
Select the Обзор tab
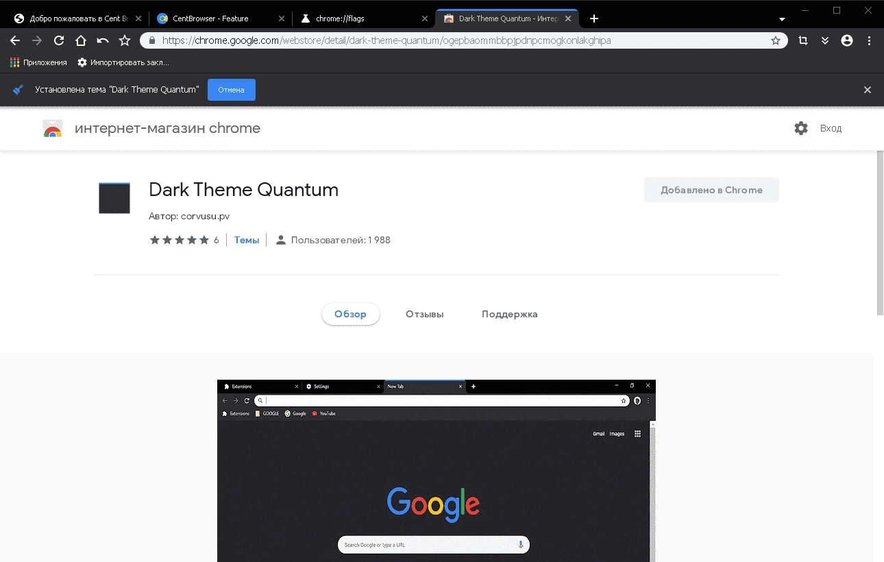(351, 314)
